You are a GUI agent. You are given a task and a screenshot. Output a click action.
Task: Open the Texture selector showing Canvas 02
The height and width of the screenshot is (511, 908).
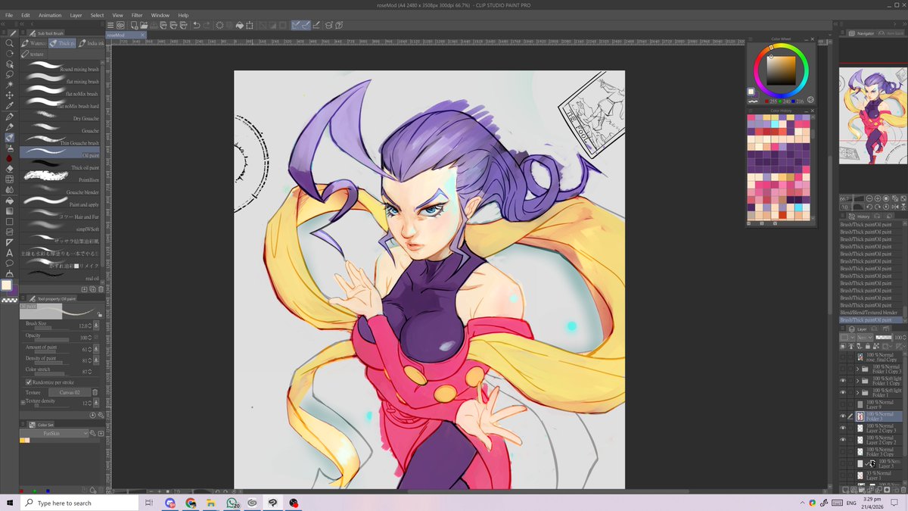[x=70, y=392]
